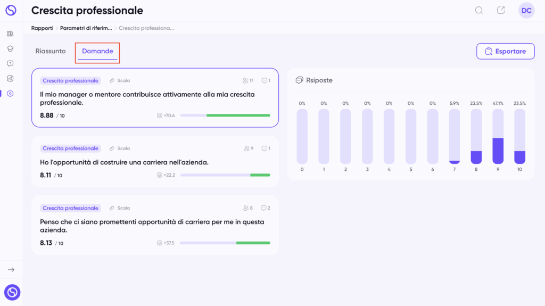Click the logo at top left
The width and height of the screenshot is (545, 306).
pyautogui.click(x=11, y=11)
